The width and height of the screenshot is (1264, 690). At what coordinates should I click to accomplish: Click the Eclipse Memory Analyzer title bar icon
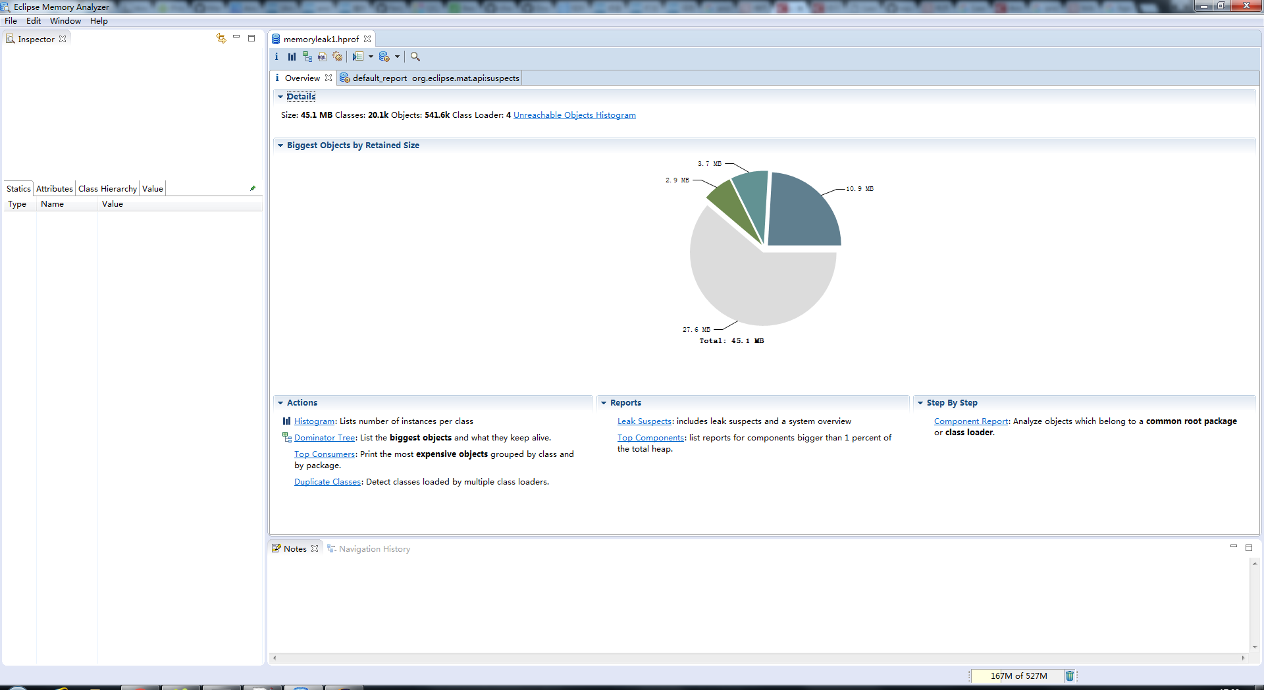tap(6, 7)
